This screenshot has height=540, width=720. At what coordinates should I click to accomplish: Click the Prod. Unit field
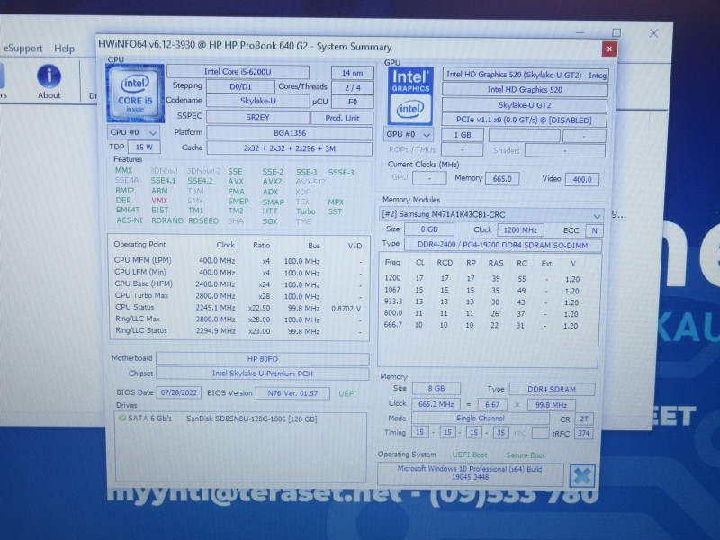click(x=342, y=118)
